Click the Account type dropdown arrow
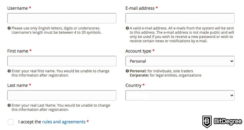This screenshot has height=130, width=244. 232,61
